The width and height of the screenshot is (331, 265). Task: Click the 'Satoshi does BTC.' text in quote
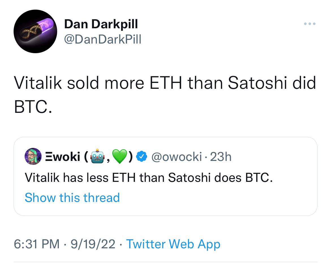tap(220, 177)
